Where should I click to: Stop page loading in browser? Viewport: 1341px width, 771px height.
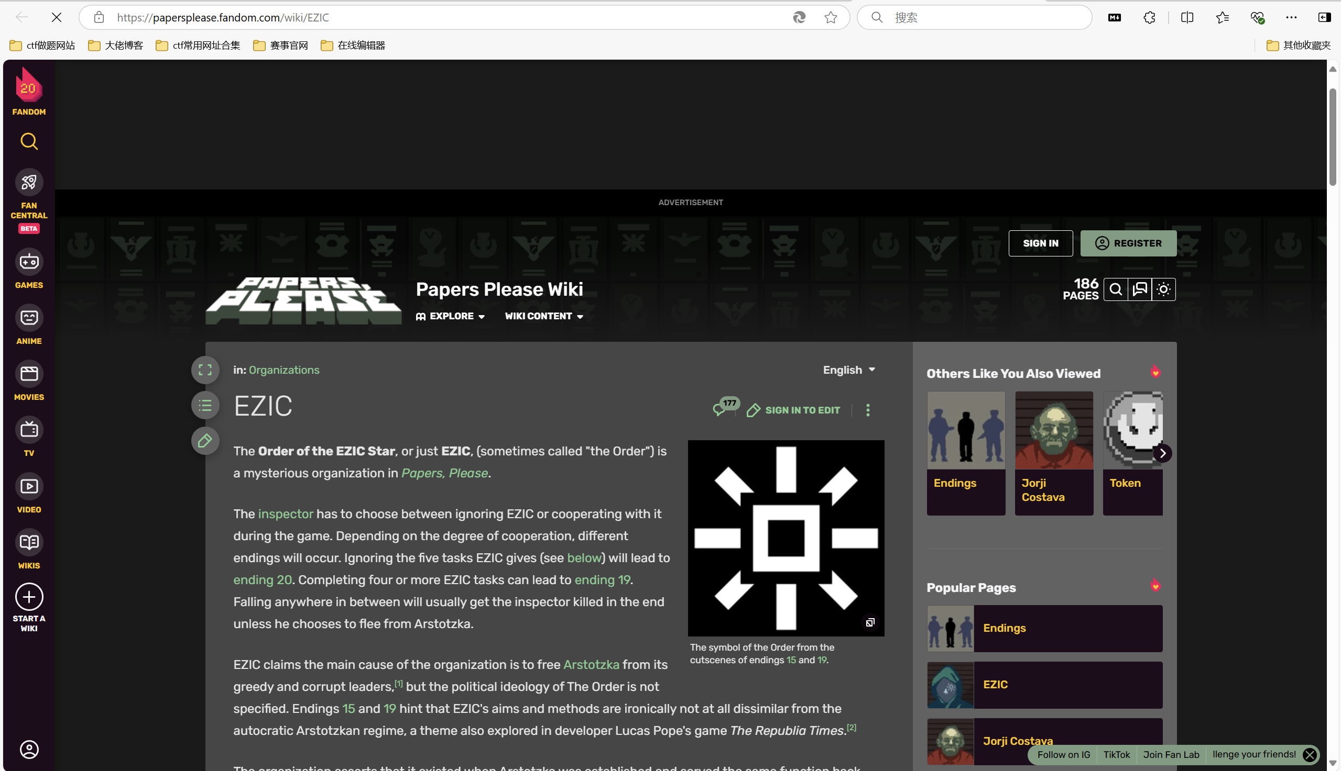click(57, 17)
